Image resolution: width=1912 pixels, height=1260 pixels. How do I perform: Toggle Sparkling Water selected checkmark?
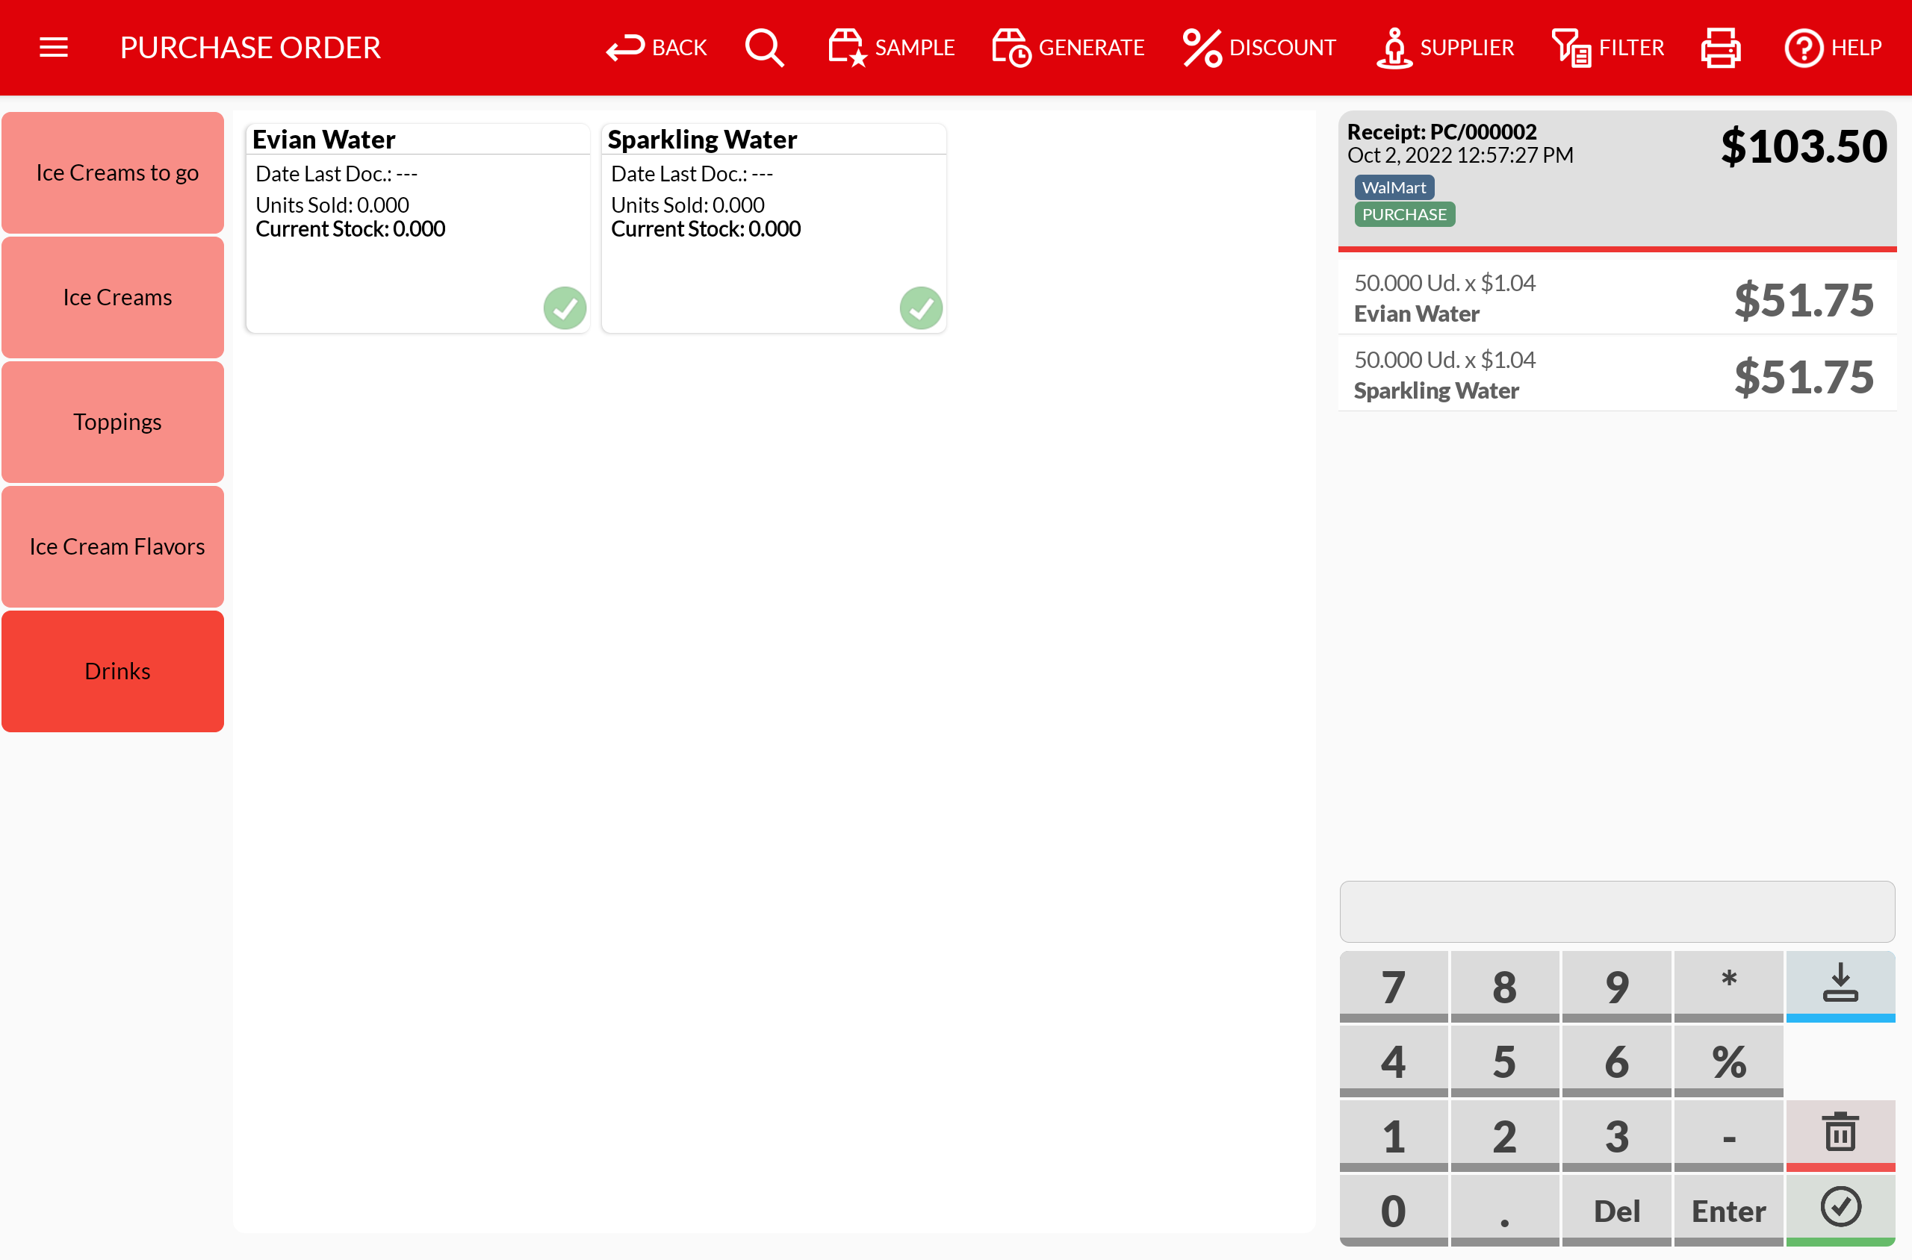921,308
